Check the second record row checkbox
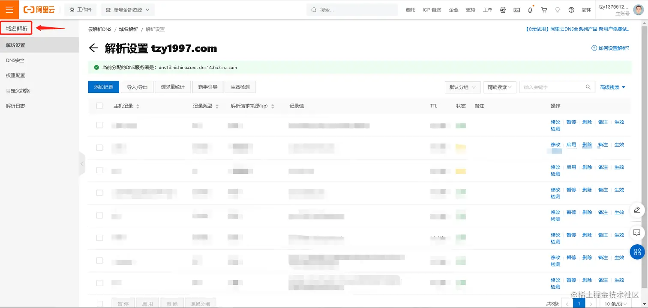Image resolution: width=648 pixels, height=308 pixels. [99, 148]
